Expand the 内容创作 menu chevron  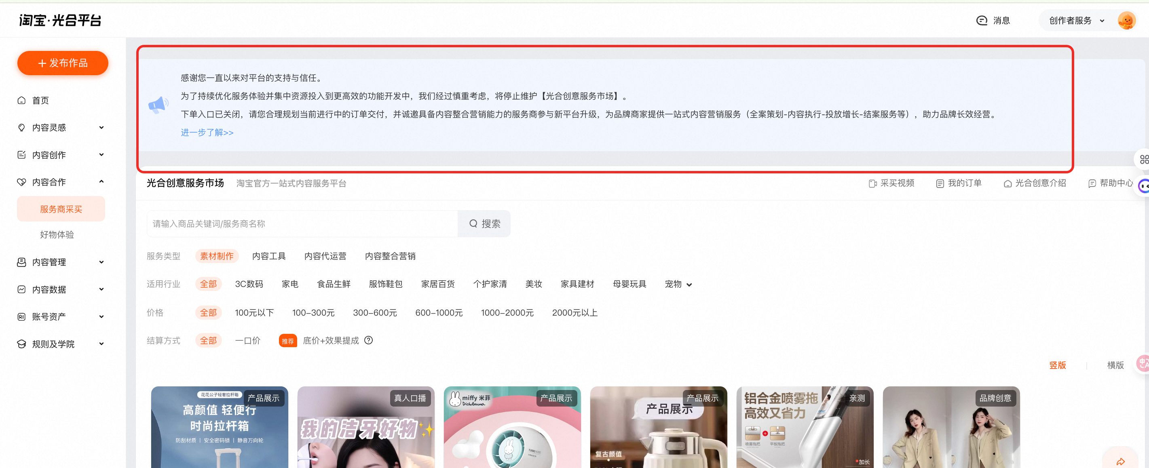point(101,155)
